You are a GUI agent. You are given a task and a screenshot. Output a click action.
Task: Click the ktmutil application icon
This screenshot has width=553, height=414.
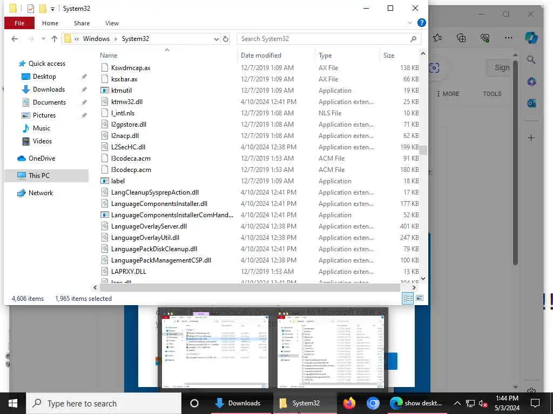(104, 91)
